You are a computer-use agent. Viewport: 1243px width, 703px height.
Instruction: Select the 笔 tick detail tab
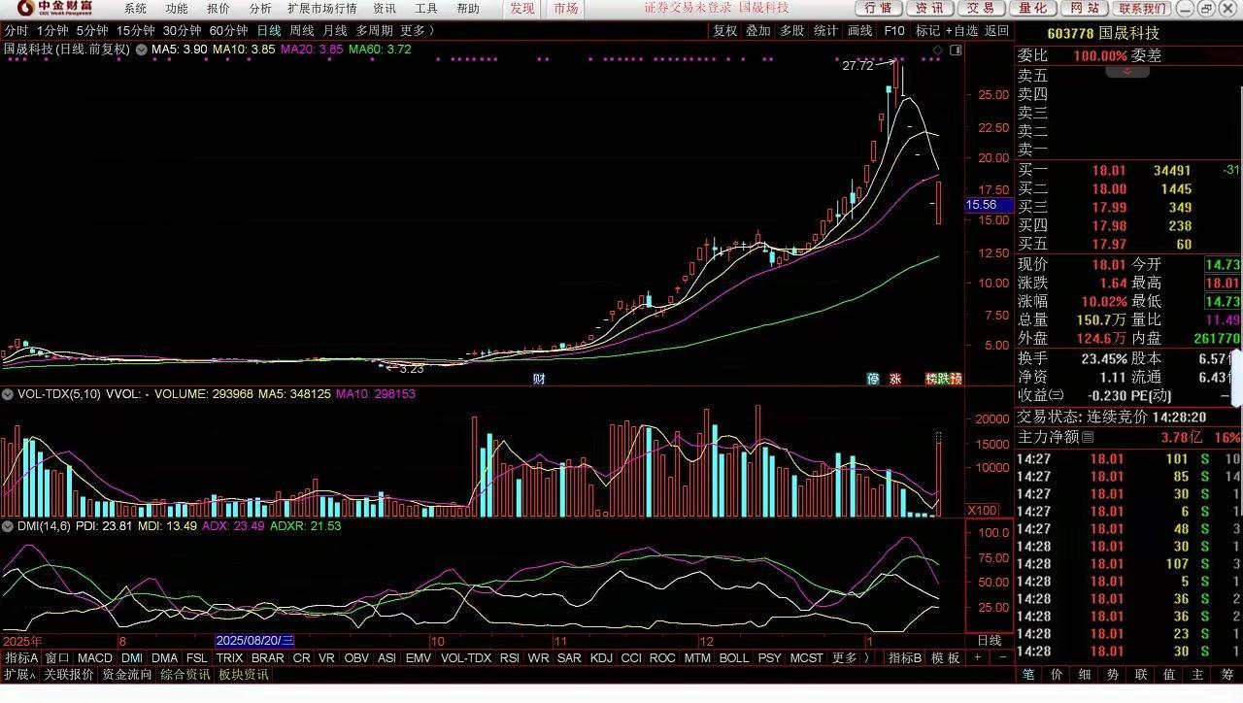pyautogui.click(x=1028, y=674)
